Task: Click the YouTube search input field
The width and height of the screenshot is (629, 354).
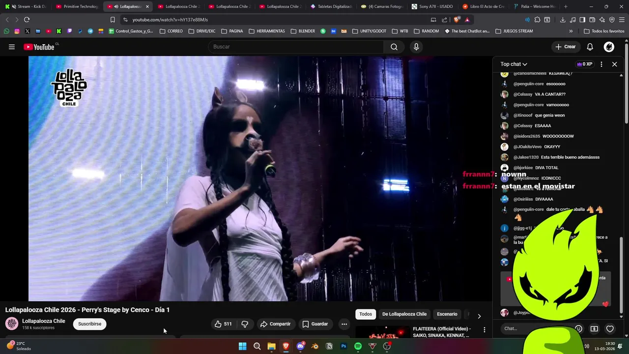Action: 296,47
